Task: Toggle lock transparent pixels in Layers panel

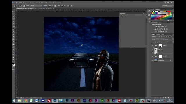Action: (x=155, y=42)
